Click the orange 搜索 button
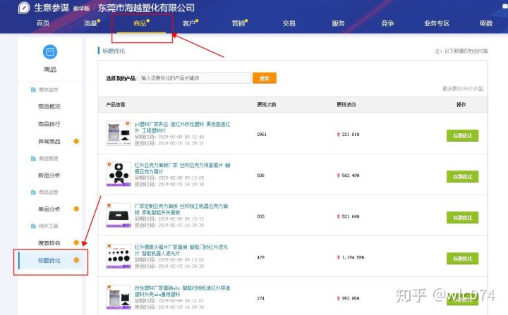This screenshot has height=315, width=508. pyautogui.click(x=265, y=78)
